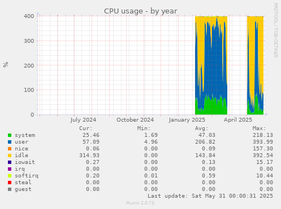The image size is (281, 209).
Task: Click the 'April 2025' x-axis label
Action: (238, 120)
